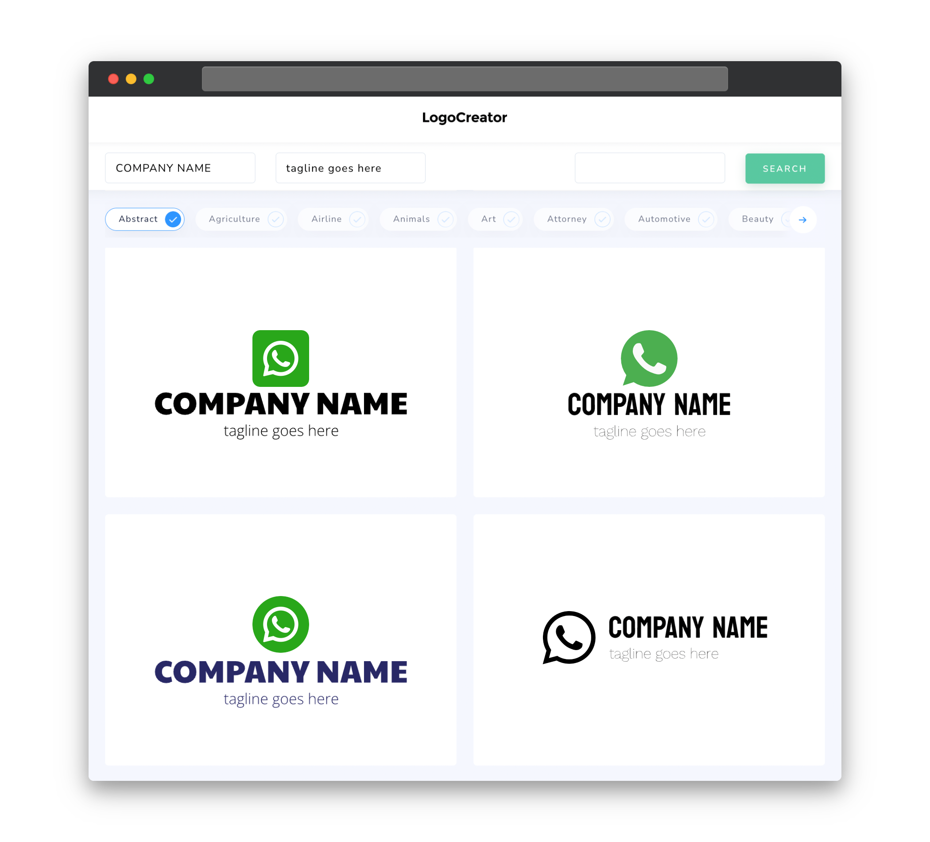Click the square WhatsApp logo icon
Image resolution: width=930 pixels, height=842 pixels.
tap(281, 357)
